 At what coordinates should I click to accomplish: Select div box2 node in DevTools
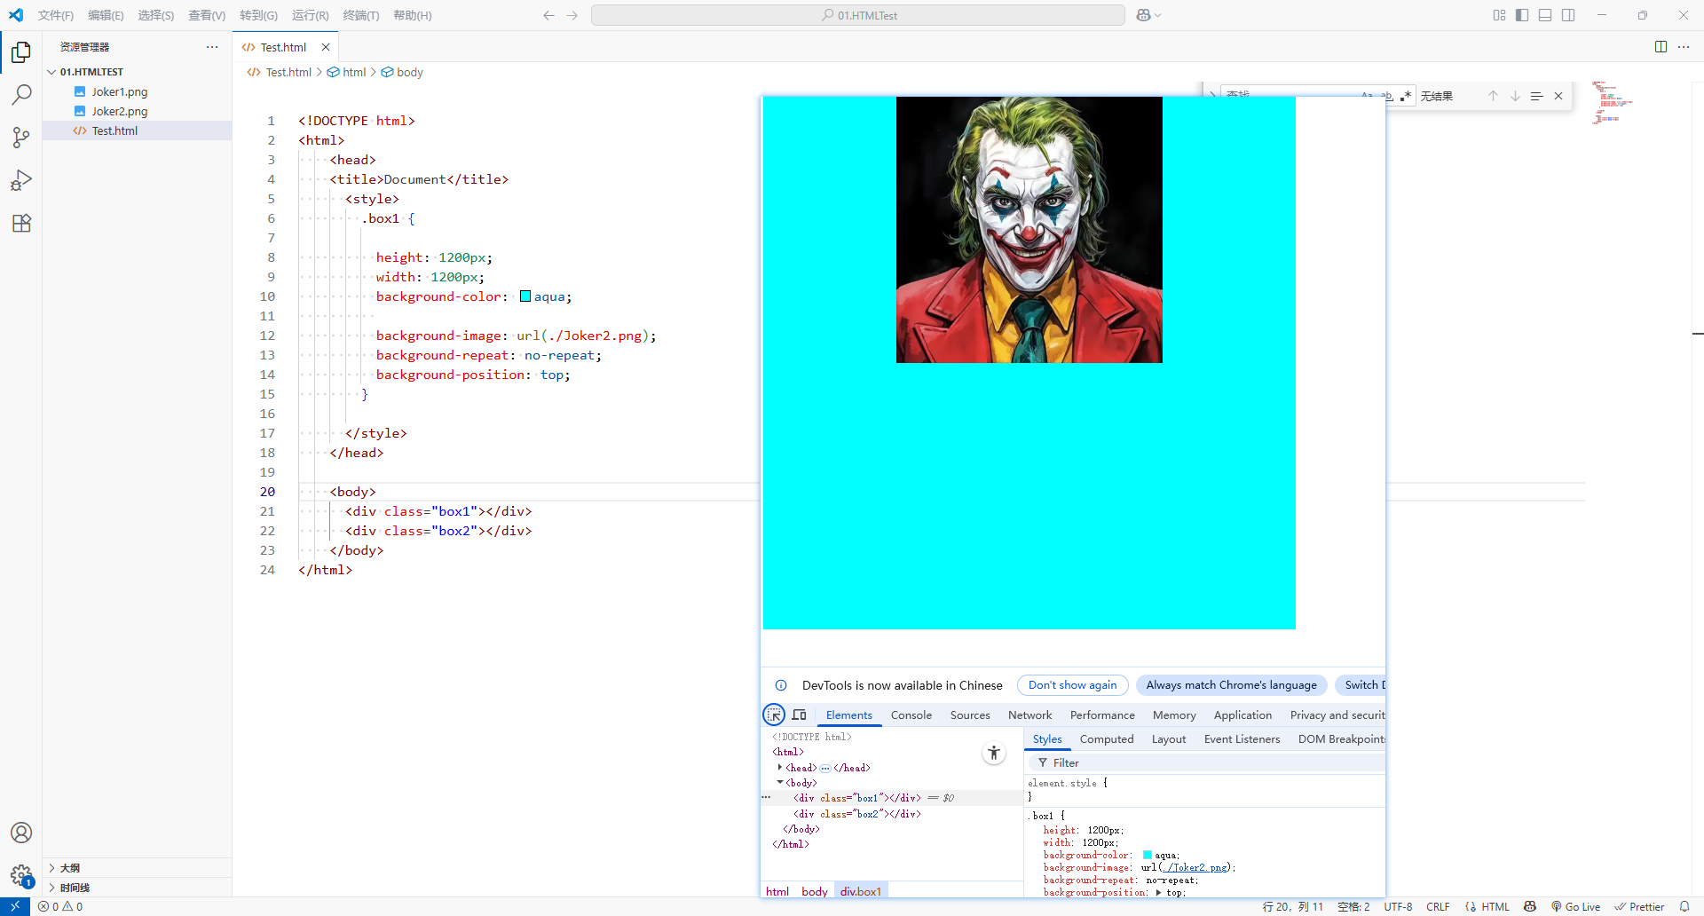pos(856,814)
